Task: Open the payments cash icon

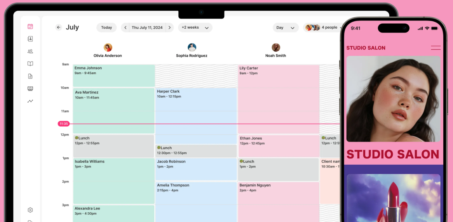Action: (x=30, y=89)
